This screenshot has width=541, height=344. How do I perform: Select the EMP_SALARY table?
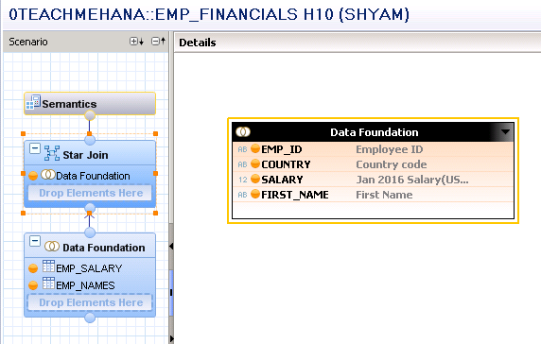point(89,268)
